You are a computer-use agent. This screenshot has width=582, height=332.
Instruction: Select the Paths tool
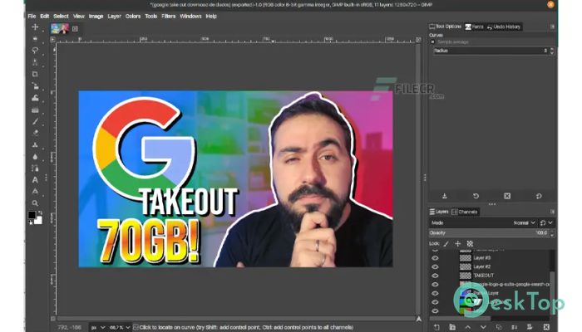coord(35,168)
